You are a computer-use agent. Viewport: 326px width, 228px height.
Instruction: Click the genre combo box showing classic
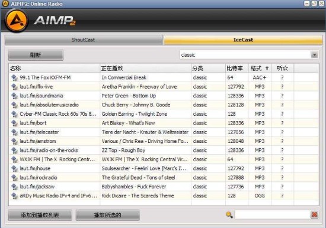(249, 55)
